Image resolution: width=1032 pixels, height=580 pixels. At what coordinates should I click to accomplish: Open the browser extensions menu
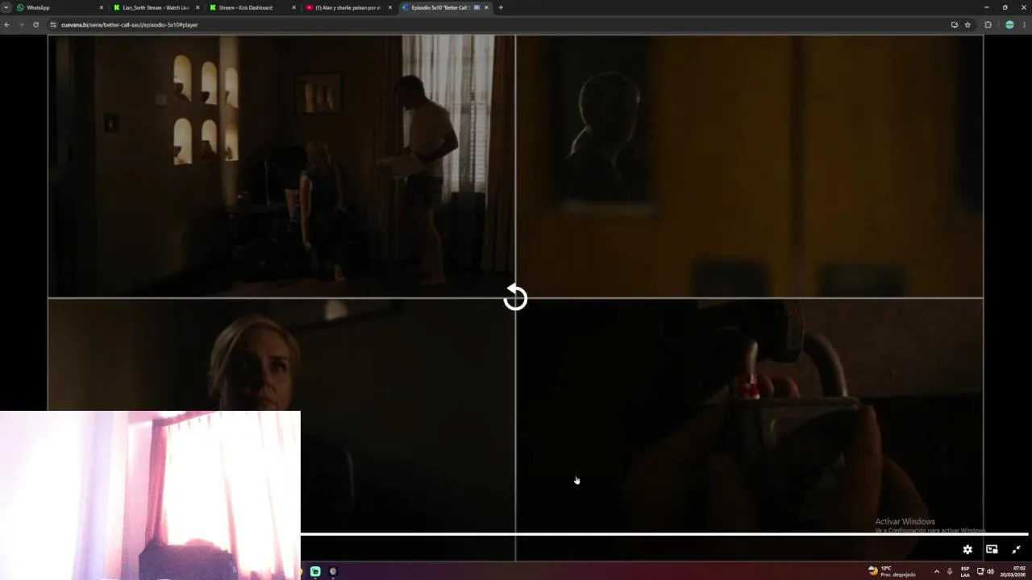coord(988,24)
